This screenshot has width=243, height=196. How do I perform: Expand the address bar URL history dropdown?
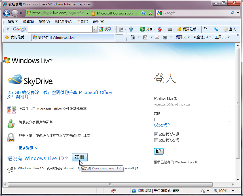point(88,13)
